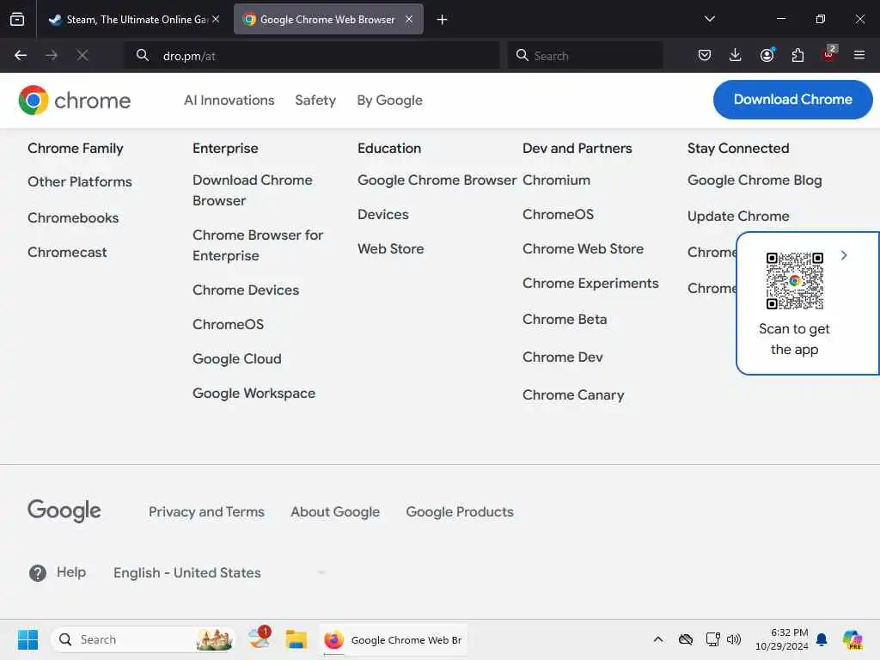
Task: Open the Chrome Beta link
Action: [x=565, y=320]
